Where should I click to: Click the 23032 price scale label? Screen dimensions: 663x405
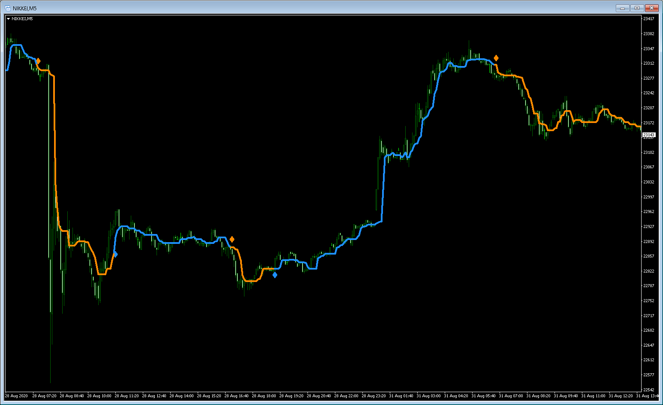pyautogui.click(x=649, y=182)
